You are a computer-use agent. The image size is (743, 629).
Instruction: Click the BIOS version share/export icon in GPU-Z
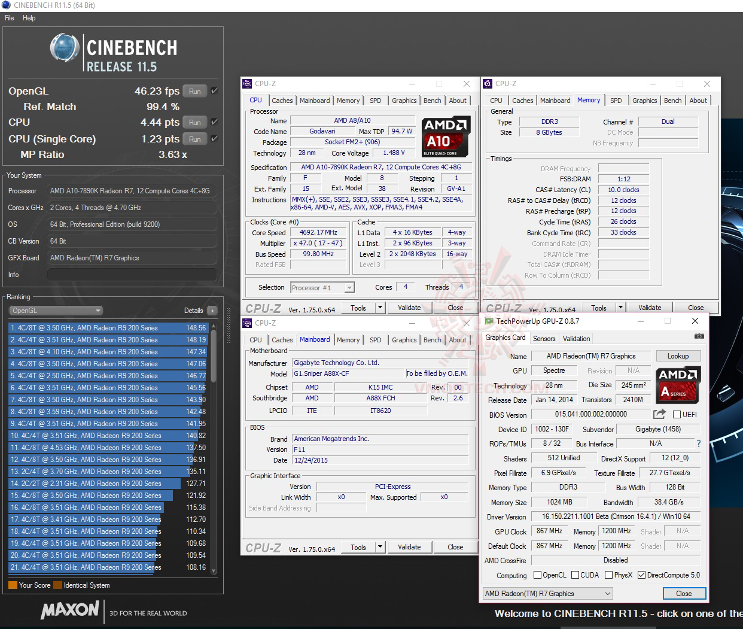[659, 414]
